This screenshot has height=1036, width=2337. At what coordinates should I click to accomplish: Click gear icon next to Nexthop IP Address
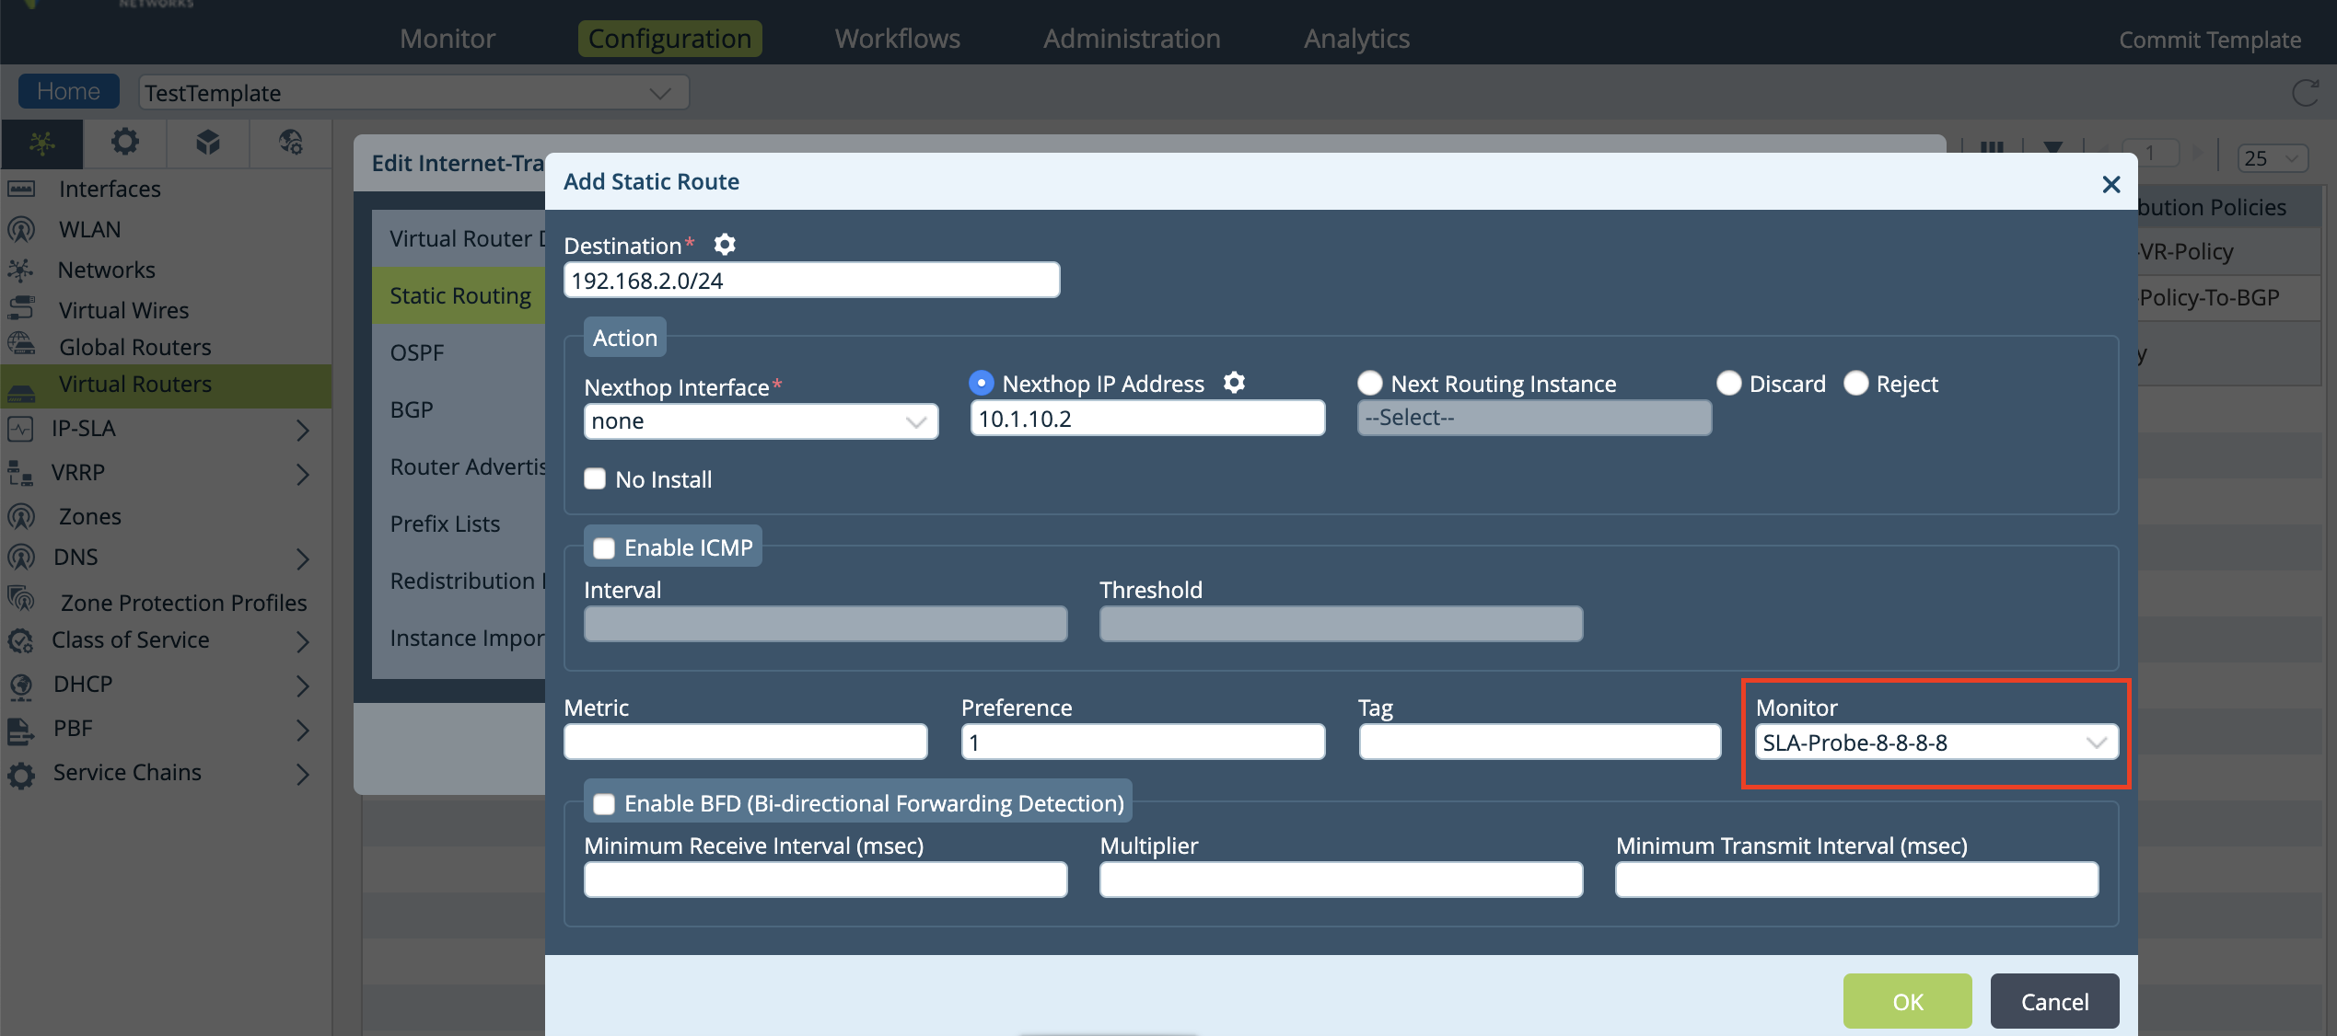tap(1234, 383)
